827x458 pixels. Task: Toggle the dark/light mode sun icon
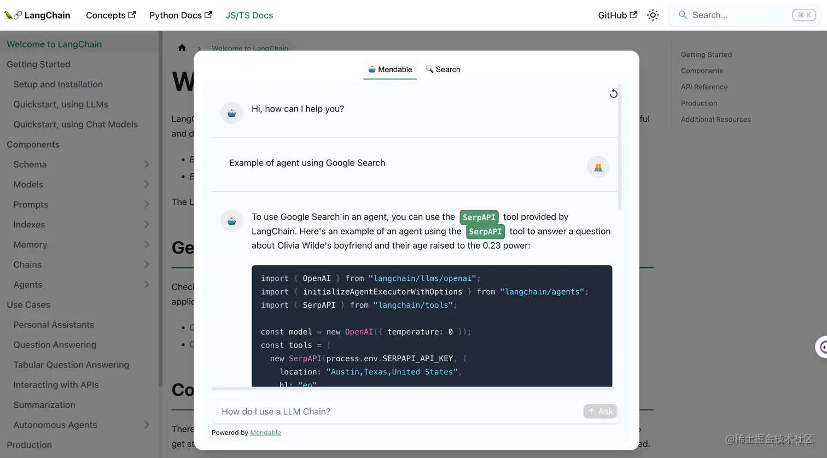653,15
